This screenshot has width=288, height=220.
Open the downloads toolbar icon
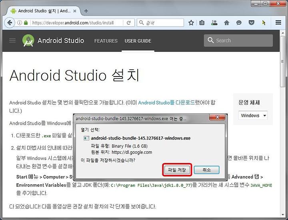click(214, 23)
